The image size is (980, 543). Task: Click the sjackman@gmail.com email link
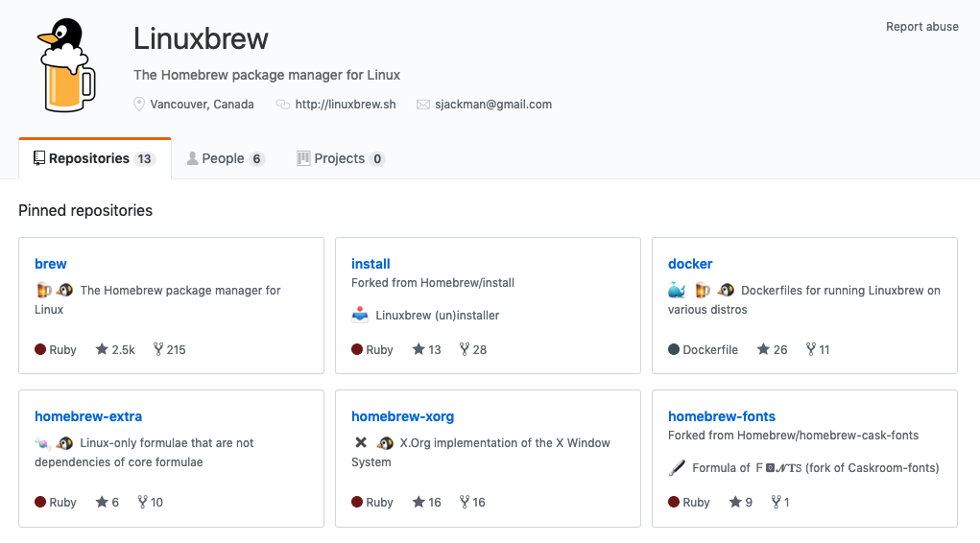click(x=493, y=105)
